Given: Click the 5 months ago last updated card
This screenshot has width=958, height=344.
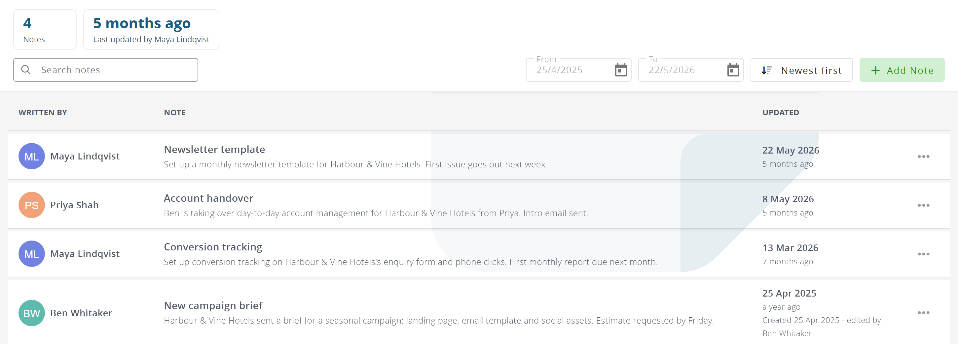Looking at the screenshot, I should [151, 30].
